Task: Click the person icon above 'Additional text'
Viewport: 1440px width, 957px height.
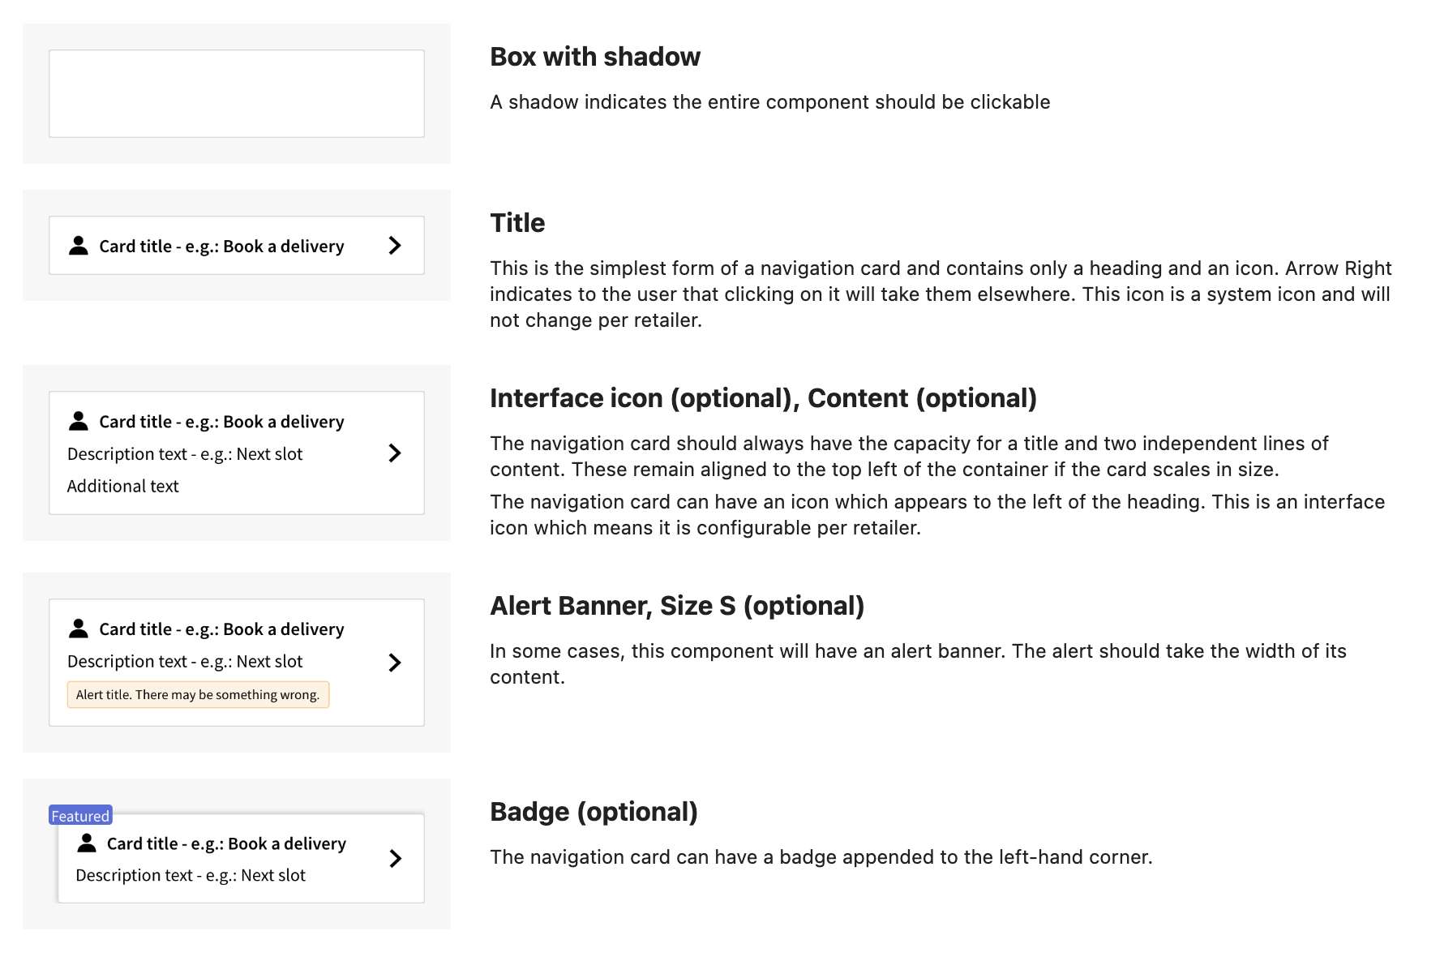Action: tap(79, 421)
